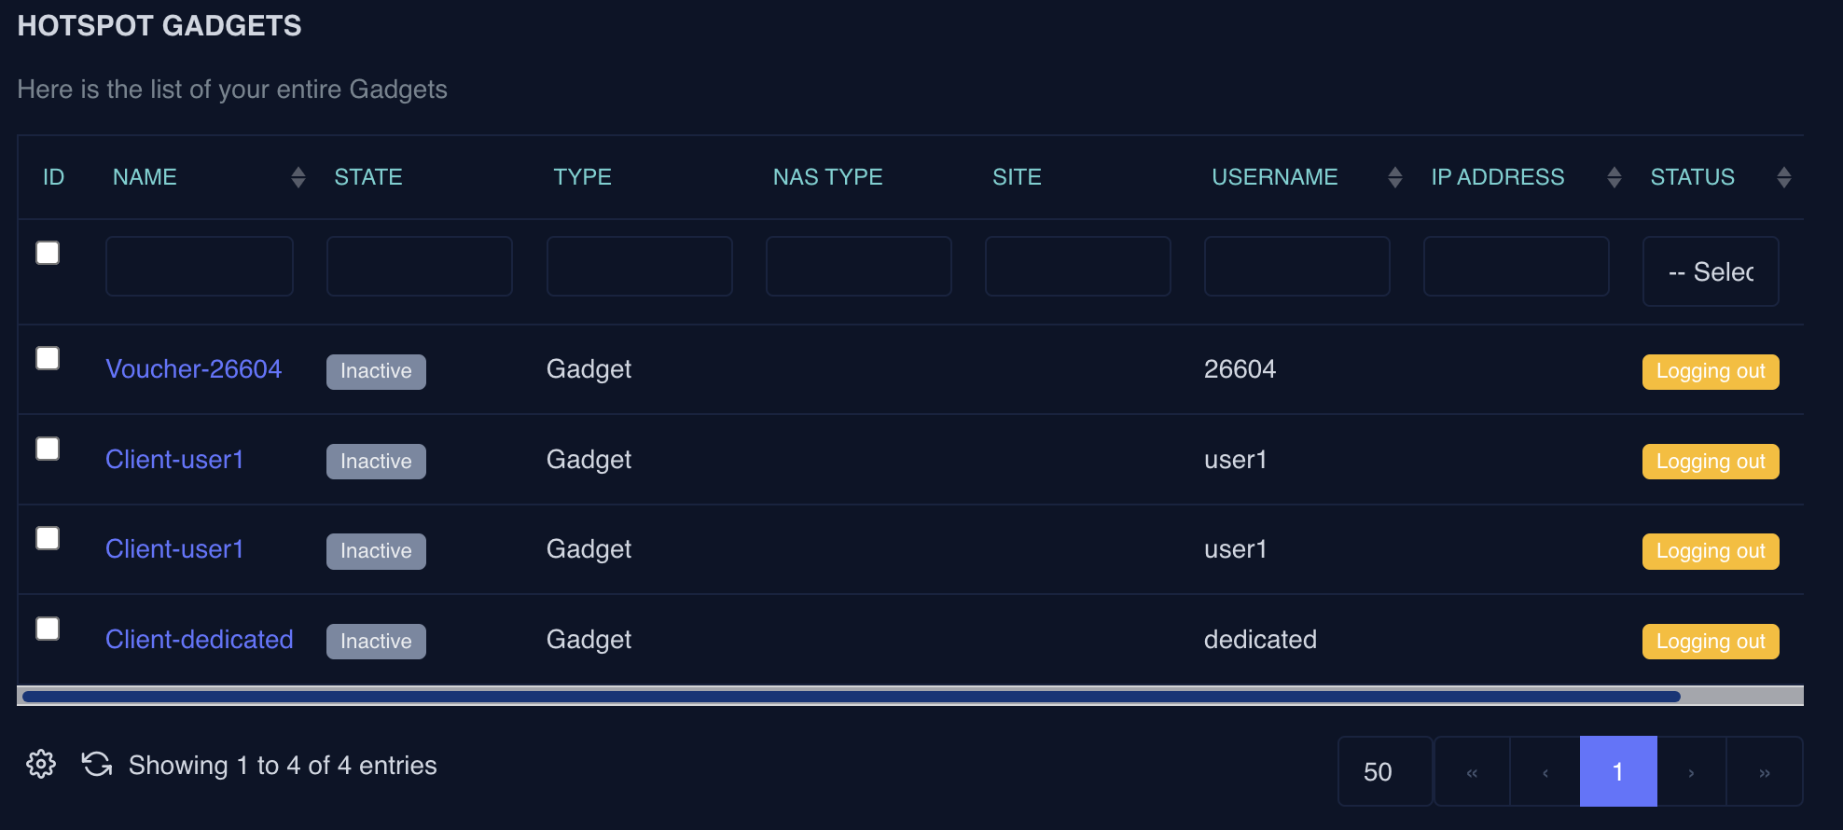The height and width of the screenshot is (830, 1843).
Task: Open the Status filter dropdown
Action: (x=1711, y=271)
